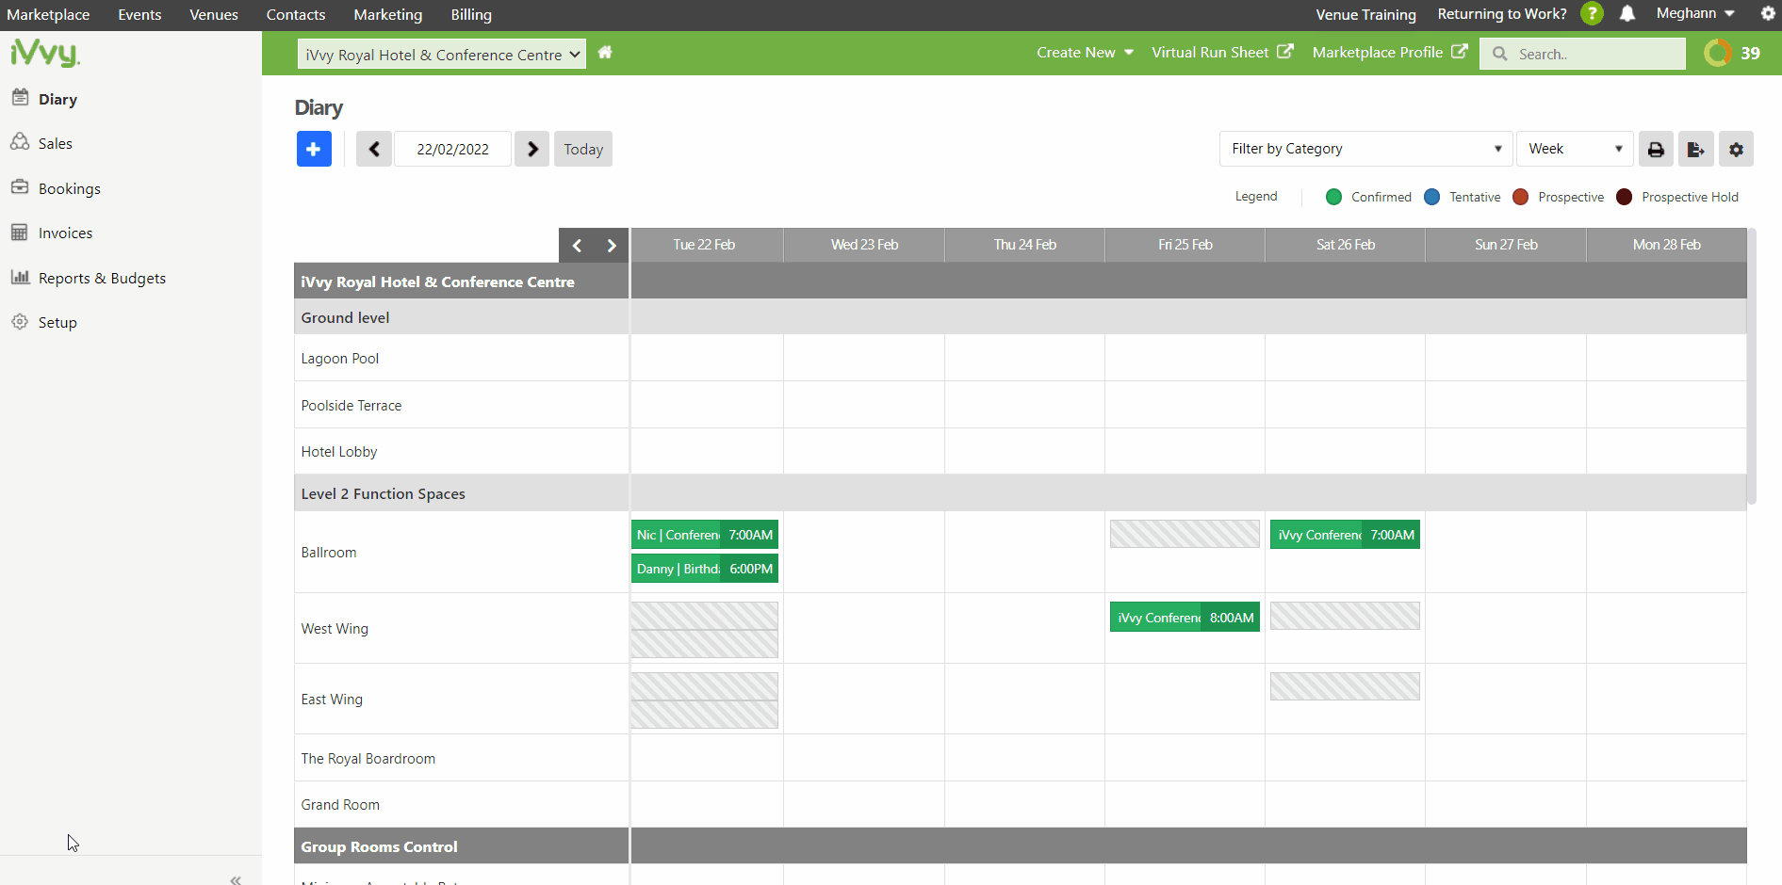The width and height of the screenshot is (1782, 885).
Task: Open Danny Birthday 6:00PM booking
Action: click(x=705, y=569)
